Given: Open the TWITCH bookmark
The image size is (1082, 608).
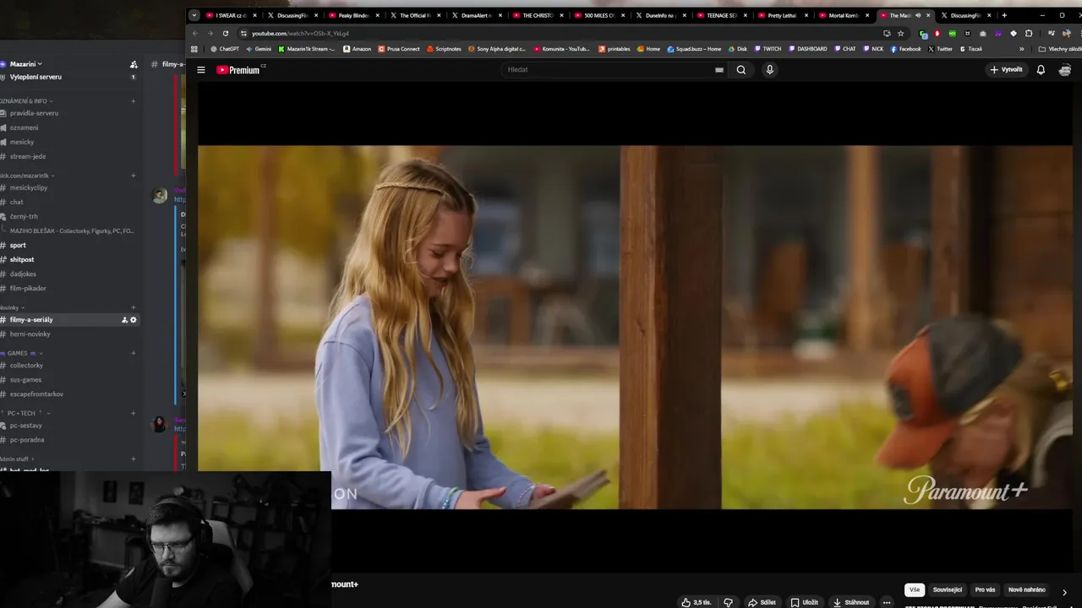Looking at the screenshot, I should (x=768, y=49).
